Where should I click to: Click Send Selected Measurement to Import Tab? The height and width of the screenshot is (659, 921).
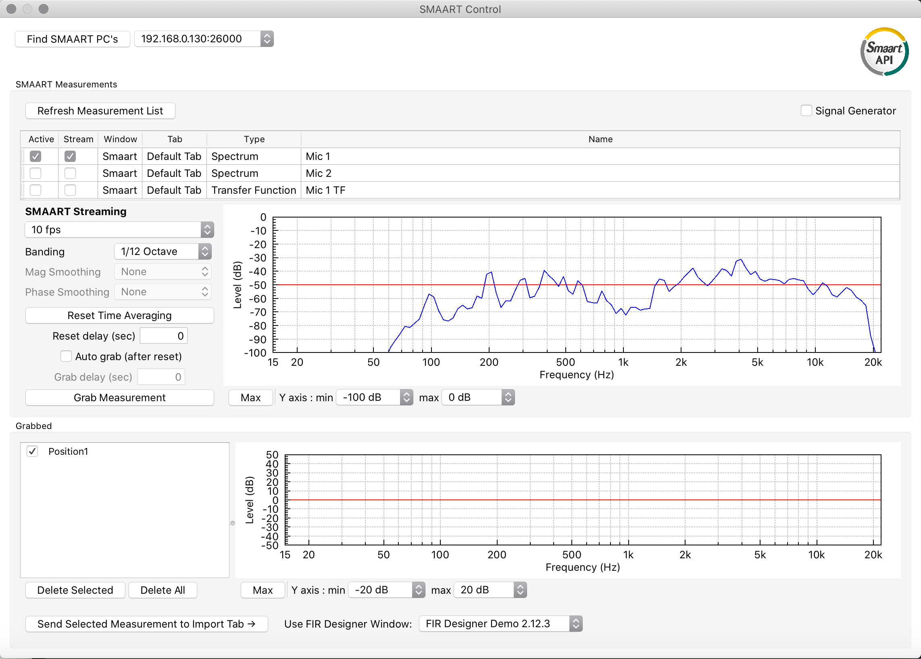147,624
